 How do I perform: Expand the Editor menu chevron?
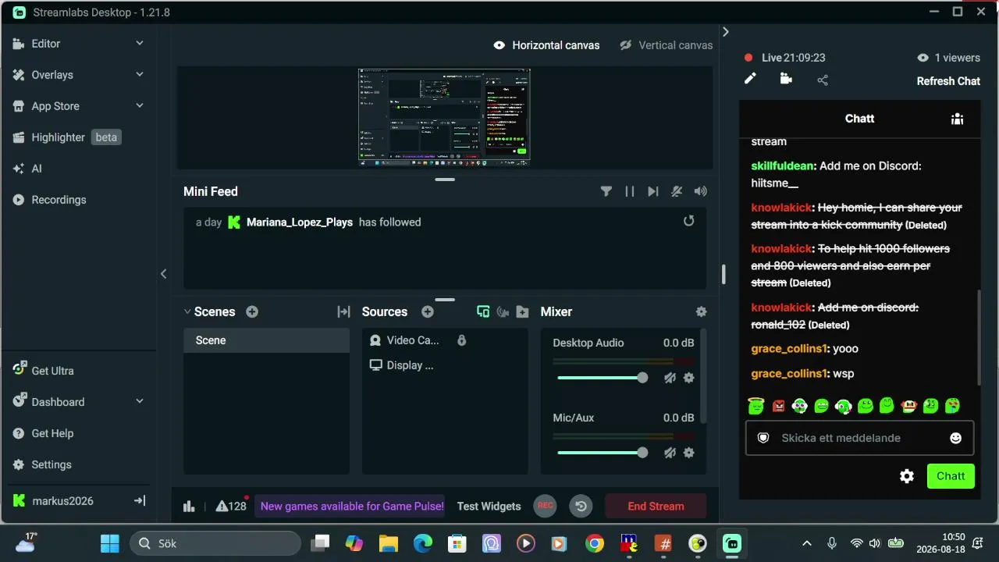(x=140, y=44)
